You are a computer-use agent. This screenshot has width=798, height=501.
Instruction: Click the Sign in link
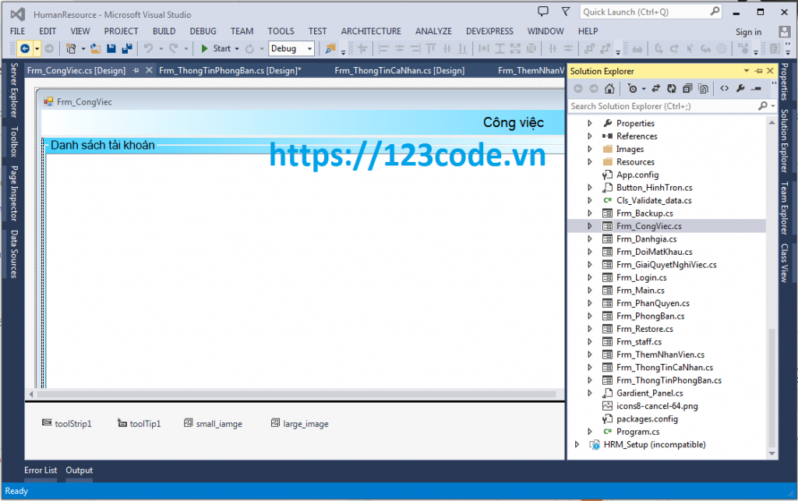(747, 31)
